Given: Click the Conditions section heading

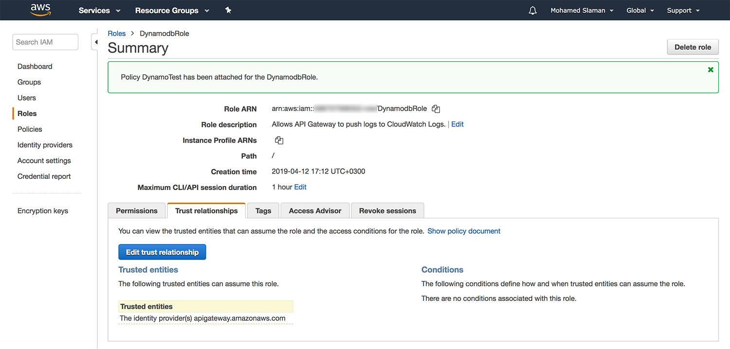Looking at the screenshot, I should 442,270.
